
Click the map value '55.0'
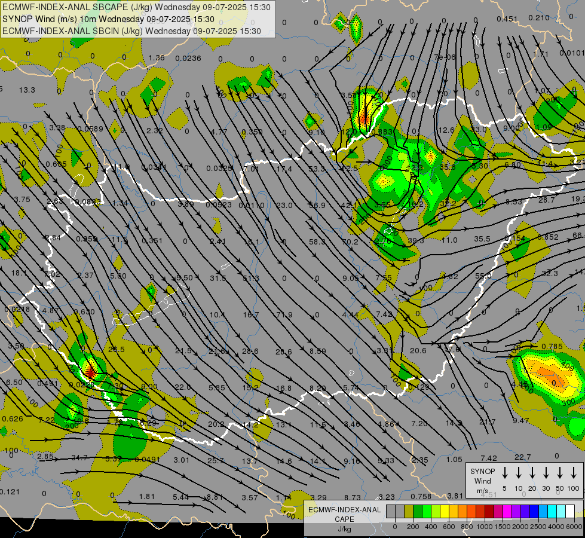483,276
